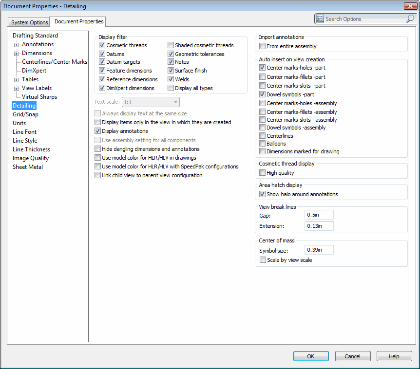
Task: Click the Cancel button
Action: [352, 356]
